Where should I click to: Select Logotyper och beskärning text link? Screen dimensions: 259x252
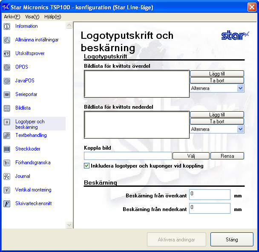coord(30,124)
